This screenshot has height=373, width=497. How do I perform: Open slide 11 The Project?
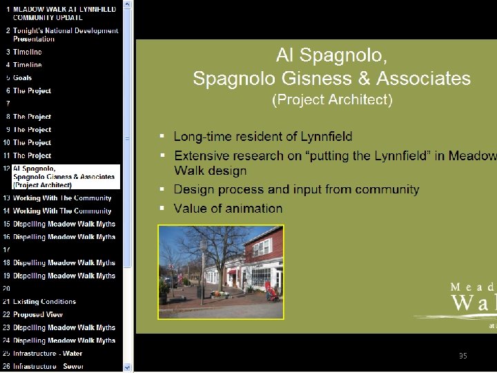click(32, 155)
